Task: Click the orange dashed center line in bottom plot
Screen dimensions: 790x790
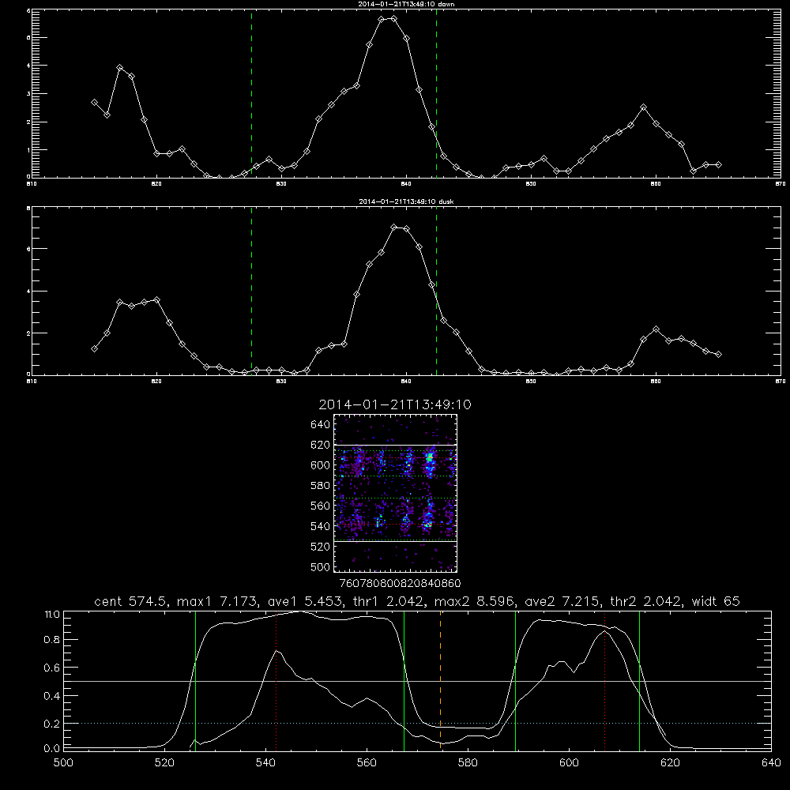Action: [440, 681]
